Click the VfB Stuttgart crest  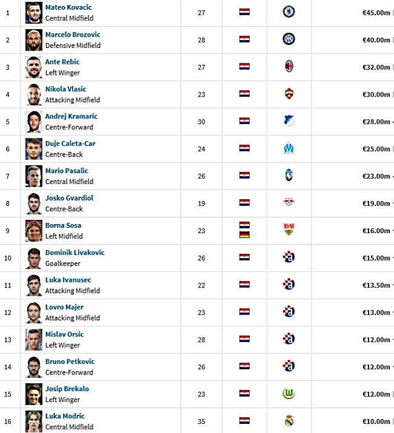(289, 230)
